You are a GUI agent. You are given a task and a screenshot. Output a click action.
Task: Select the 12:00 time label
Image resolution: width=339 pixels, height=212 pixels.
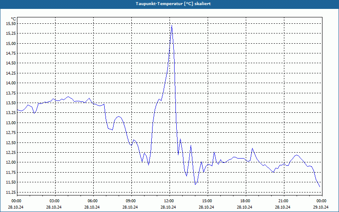pos(169,201)
